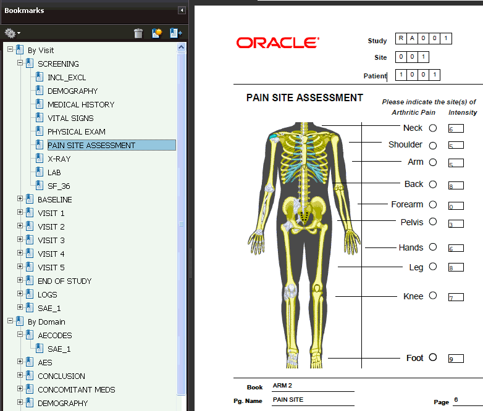The image size is (483, 411).
Task: Click the Foot intensity field
Action: point(456,359)
